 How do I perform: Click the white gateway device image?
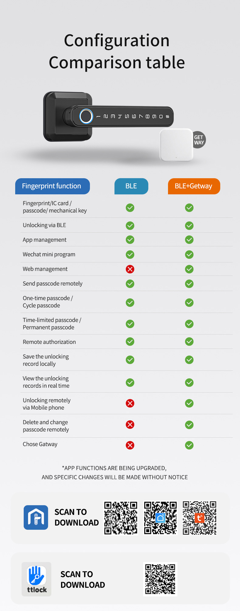pyautogui.click(x=176, y=145)
